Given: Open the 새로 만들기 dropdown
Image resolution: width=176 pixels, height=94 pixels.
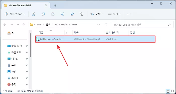Looking at the screenshot, I should [x=15, y=14].
